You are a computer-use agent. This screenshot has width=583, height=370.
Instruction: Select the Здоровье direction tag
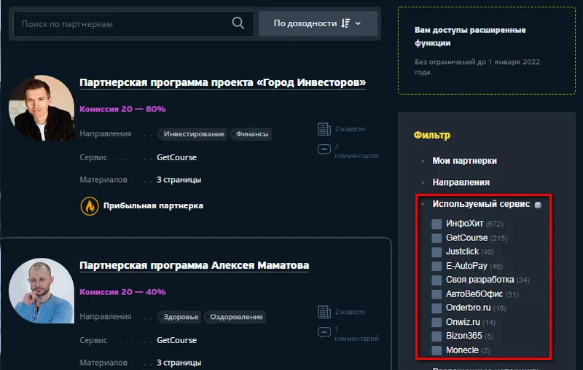pos(179,317)
